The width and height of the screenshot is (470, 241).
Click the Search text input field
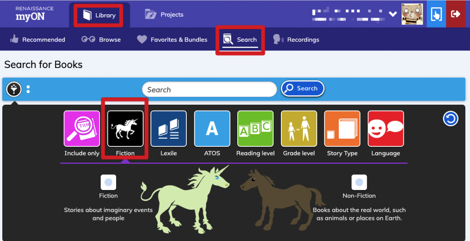click(x=209, y=90)
